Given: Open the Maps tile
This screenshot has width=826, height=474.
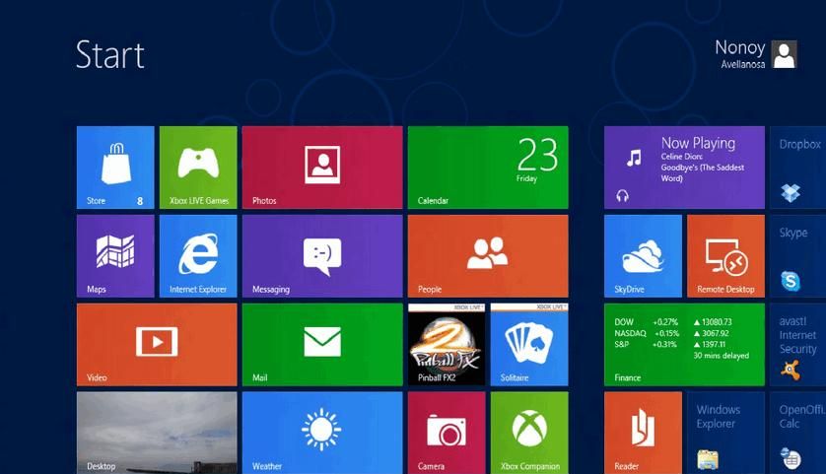Looking at the screenshot, I should (115, 256).
